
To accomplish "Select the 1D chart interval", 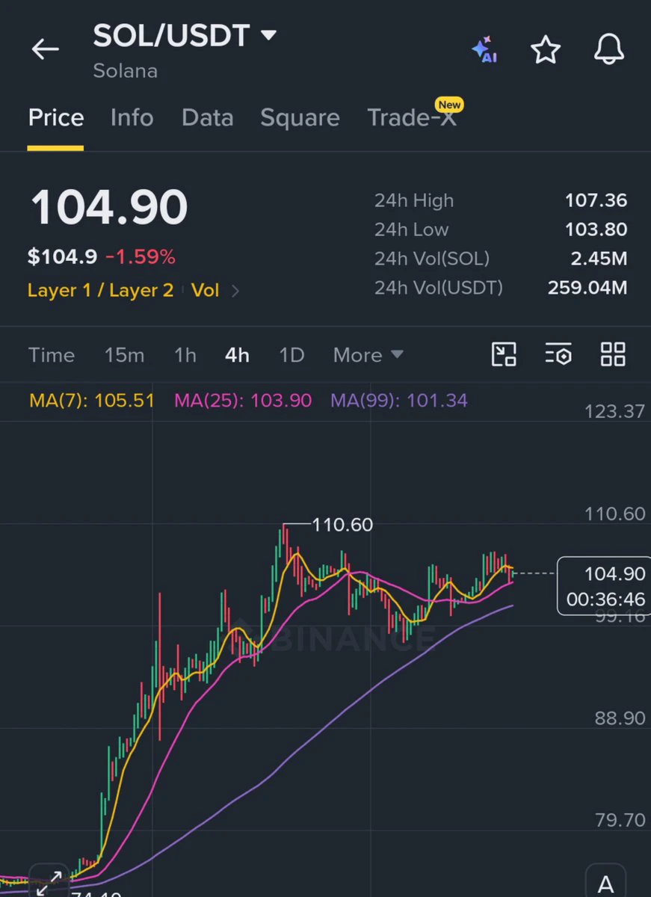I will tap(291, 355).
